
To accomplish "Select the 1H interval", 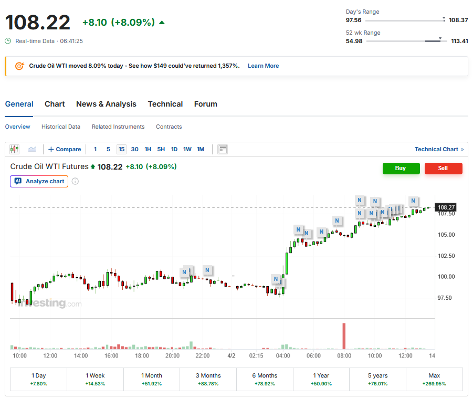I will tap(148, 149).
